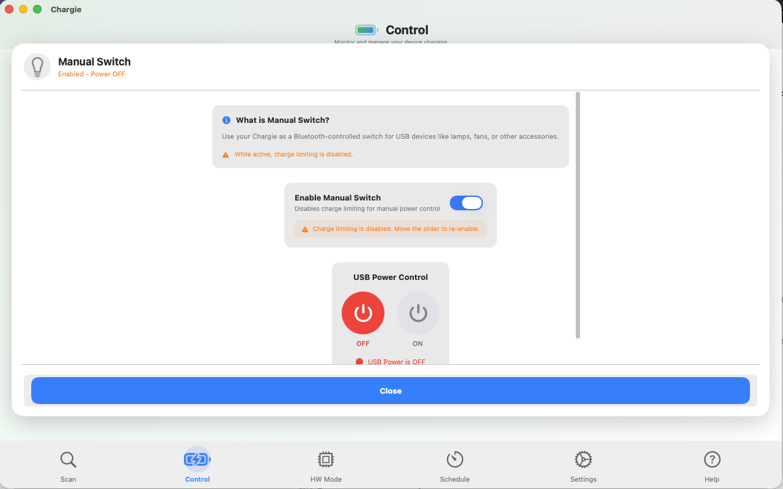Switch to the Control tab
783x489 pixels.
[x=197, y=466]
